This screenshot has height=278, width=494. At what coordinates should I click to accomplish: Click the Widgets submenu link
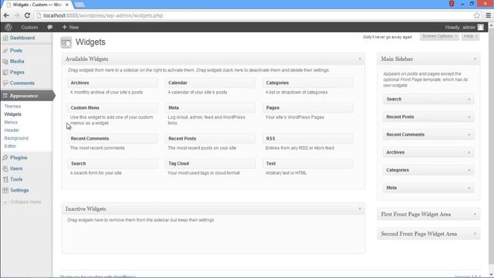(13, 114)
